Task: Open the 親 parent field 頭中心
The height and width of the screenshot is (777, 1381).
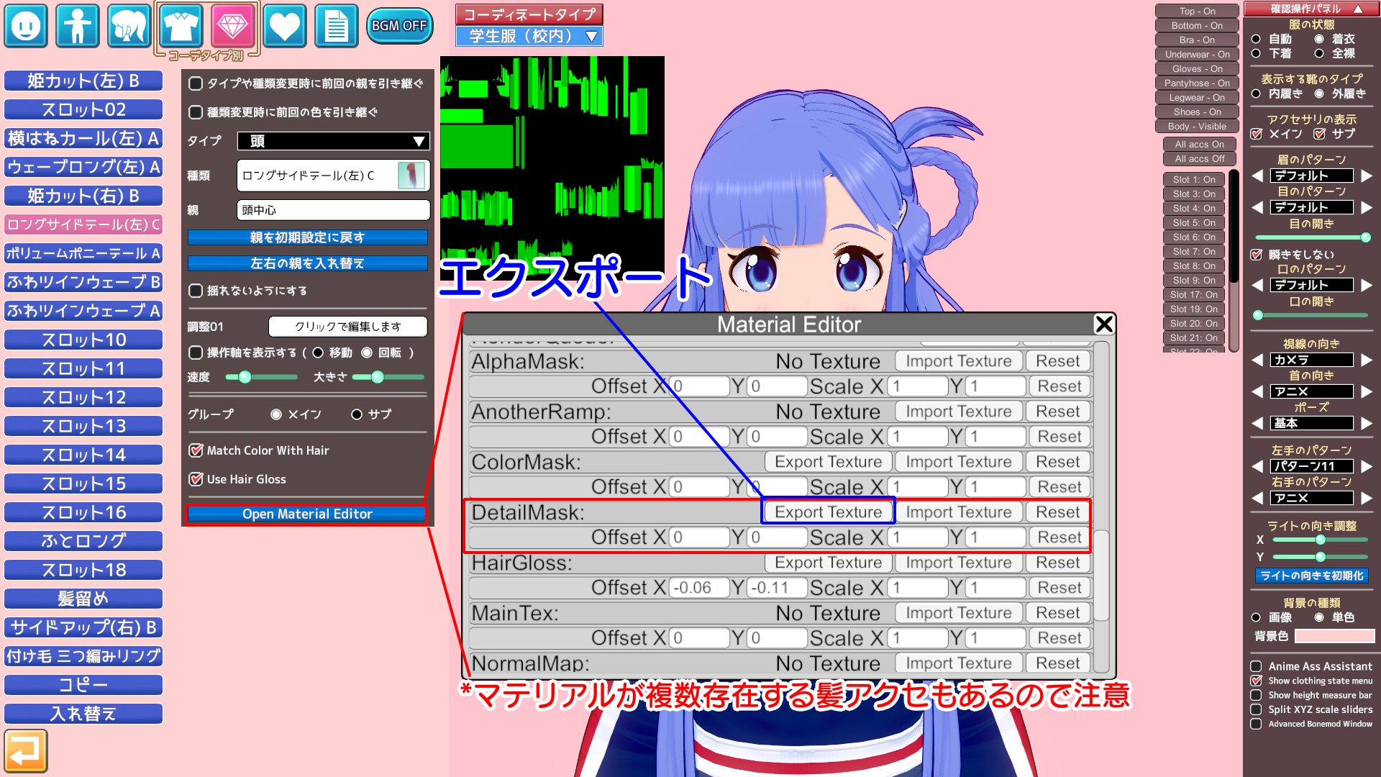Action: (333, 210)
